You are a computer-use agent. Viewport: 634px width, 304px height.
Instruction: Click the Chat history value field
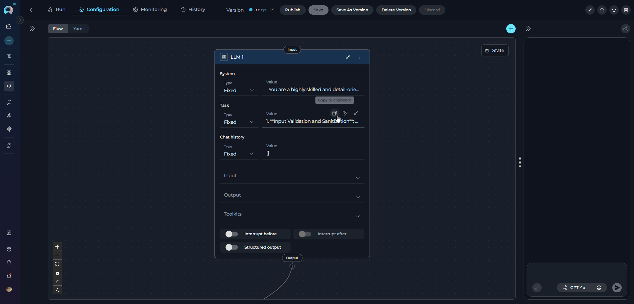point(313,154)
